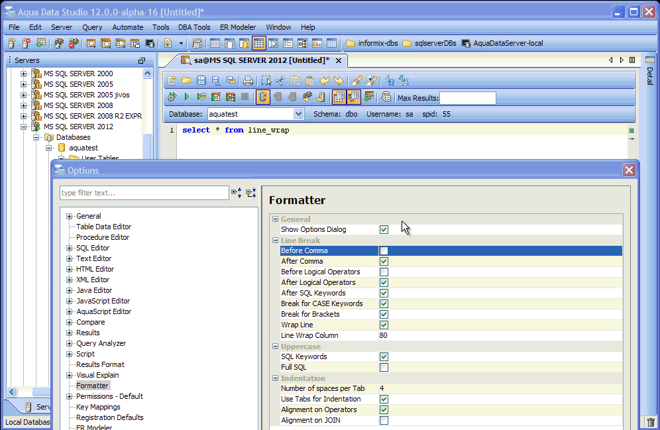Collapse the Uppercase section
Viewport: 660px width, 430px height.
coord(275,347)
